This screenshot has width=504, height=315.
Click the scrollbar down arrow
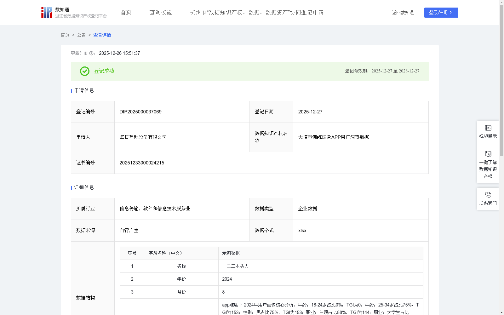tap(501, 312)
